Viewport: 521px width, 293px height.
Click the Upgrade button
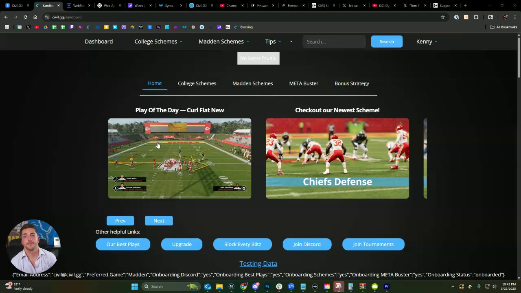[x=182, y=244]
